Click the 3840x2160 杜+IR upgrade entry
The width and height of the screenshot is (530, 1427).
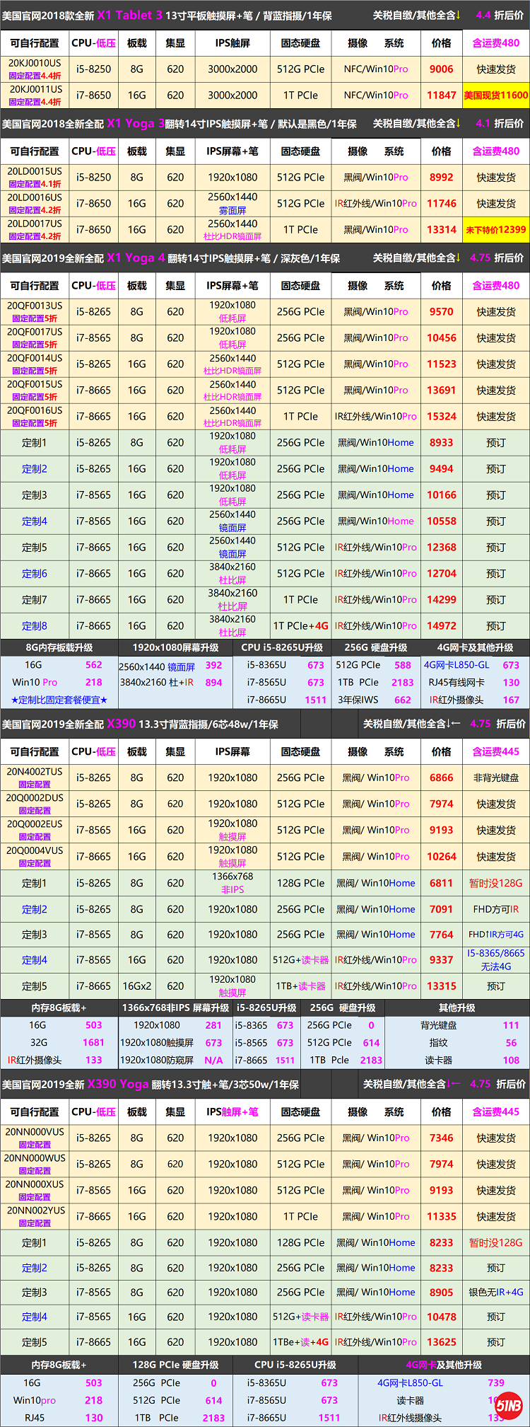pos(157,682)
